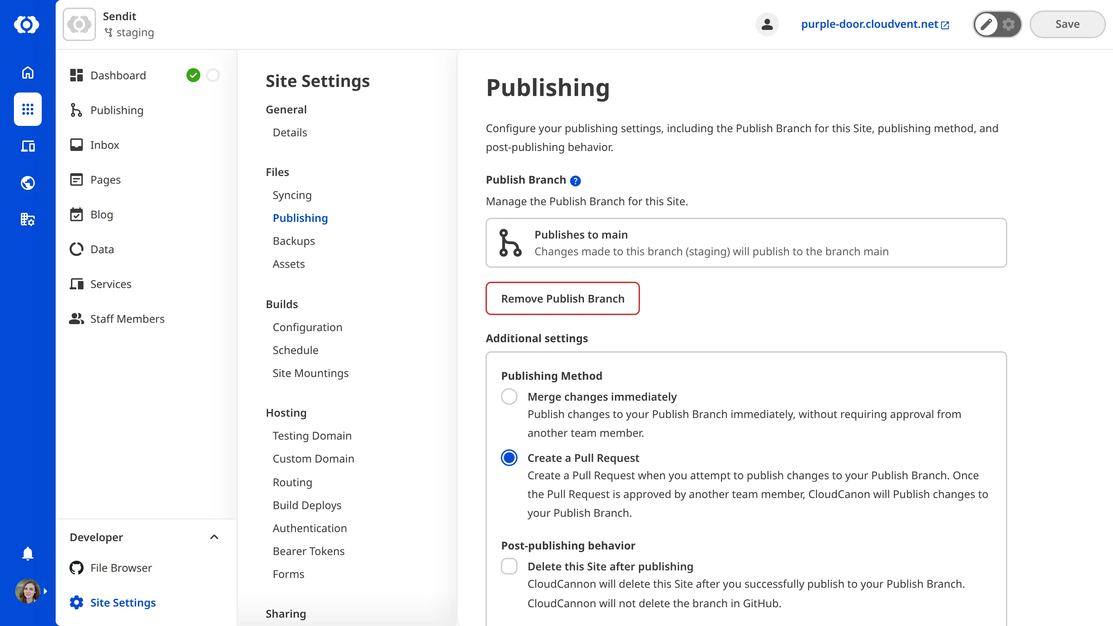
Task: Open notifications via the bell icon
Action: click(x=27, y=553)
